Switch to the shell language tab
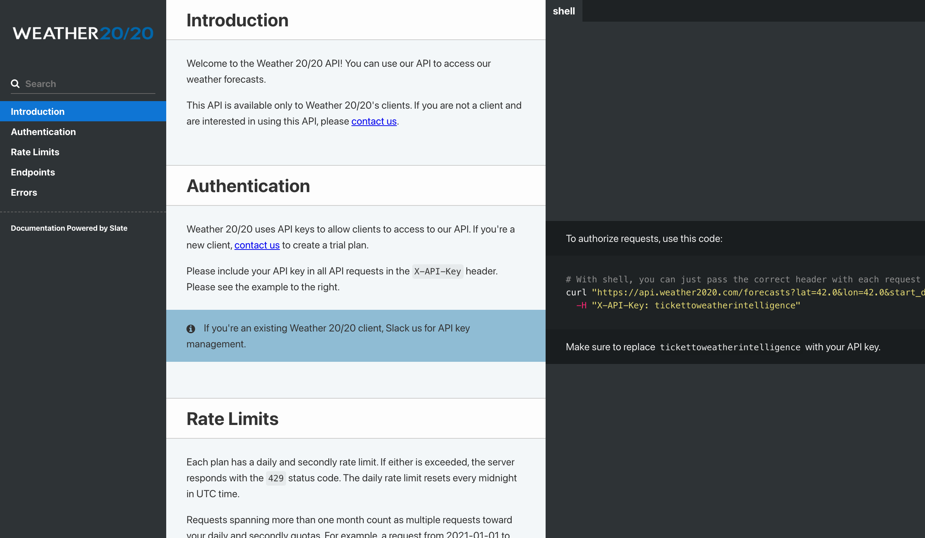Image resolution: width=925 pixels, height=538 pixels. [x=564, y=11]
